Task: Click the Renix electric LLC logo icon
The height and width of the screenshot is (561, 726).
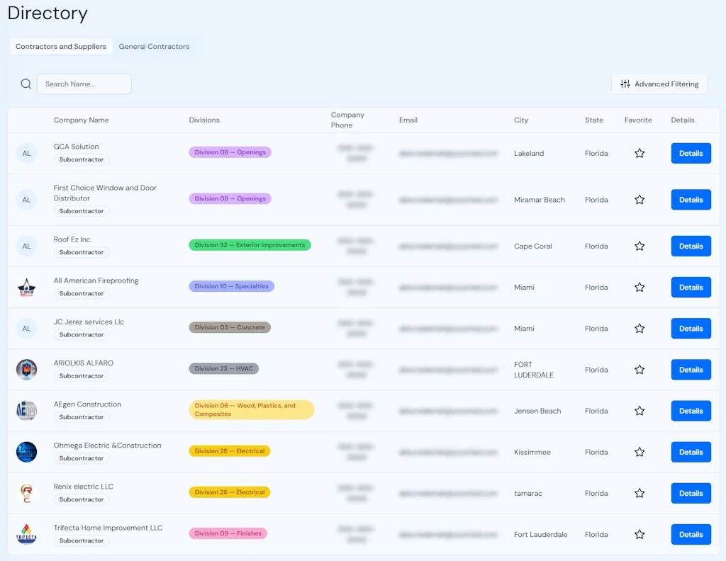Action: click(26, 492)
